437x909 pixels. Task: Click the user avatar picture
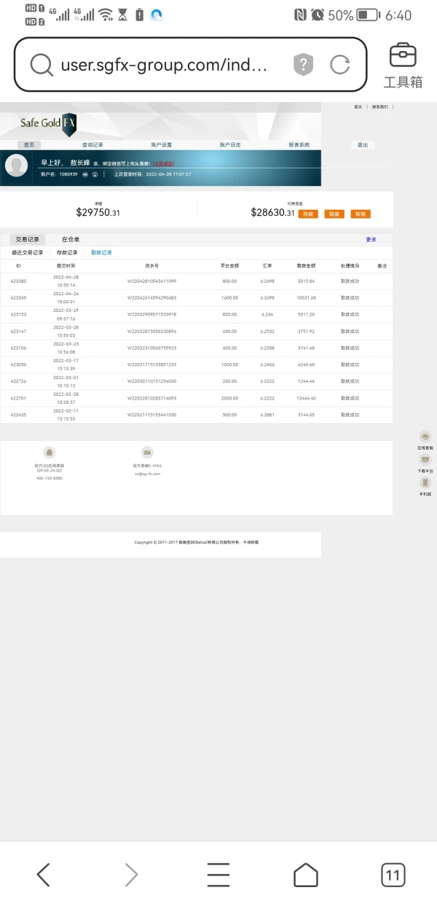pyautogui.click(x=17, y=166)
